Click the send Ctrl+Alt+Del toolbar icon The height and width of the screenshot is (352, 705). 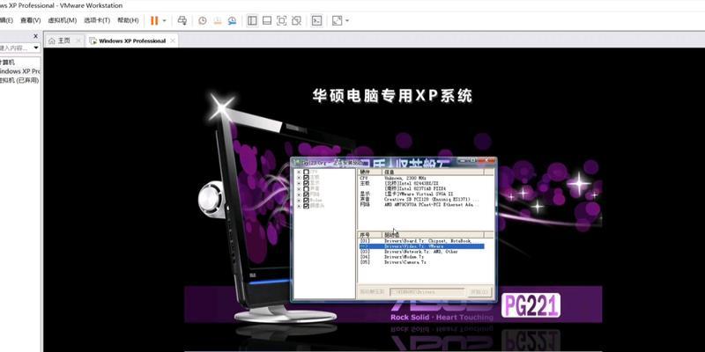182,20
